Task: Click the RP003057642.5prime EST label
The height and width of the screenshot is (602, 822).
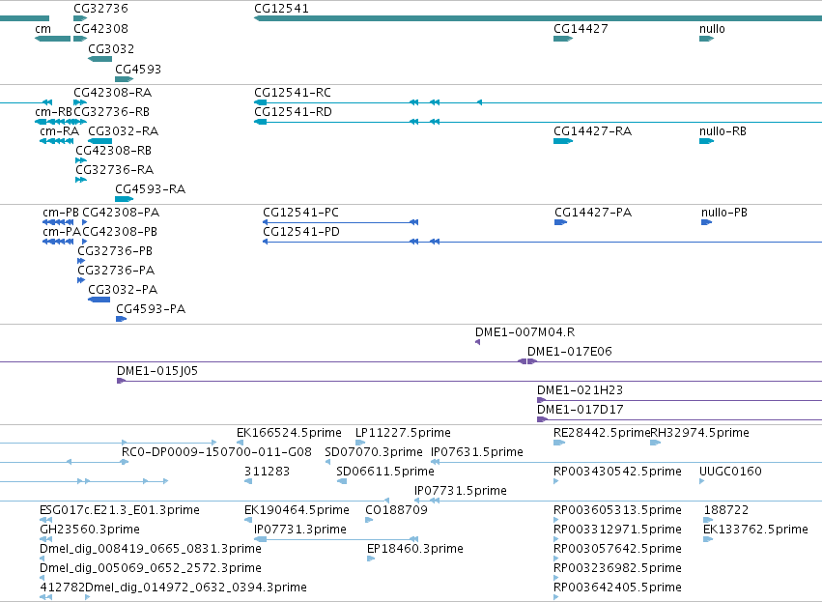Action: [x=617, y=549]
